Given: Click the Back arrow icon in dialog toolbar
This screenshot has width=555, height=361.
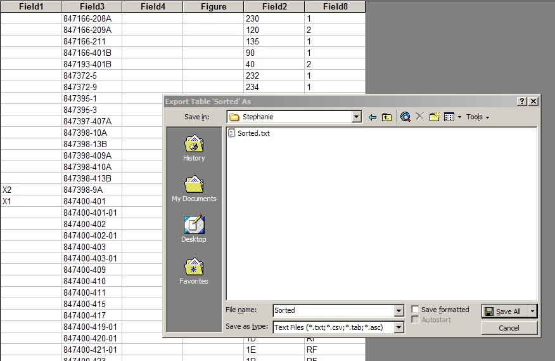Looking at the screenshot, I should click(x=373, y=117).
